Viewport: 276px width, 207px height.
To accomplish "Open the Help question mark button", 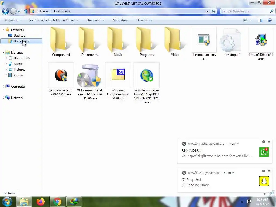I will click(270, 20).
